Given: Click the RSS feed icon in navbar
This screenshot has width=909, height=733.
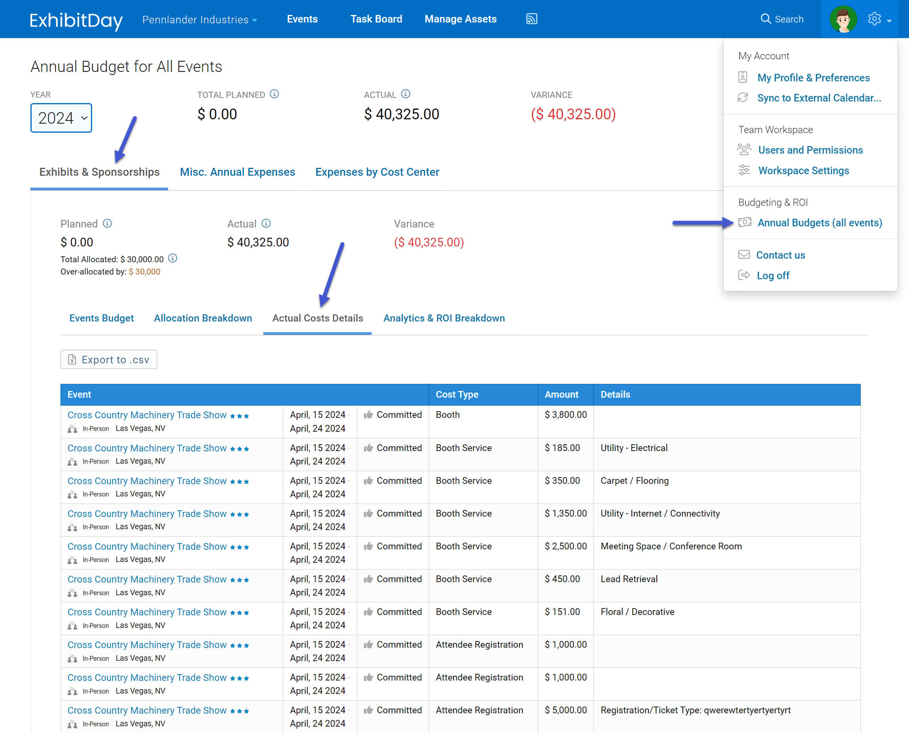Looking at the screenshot, I should coord(531,19).
